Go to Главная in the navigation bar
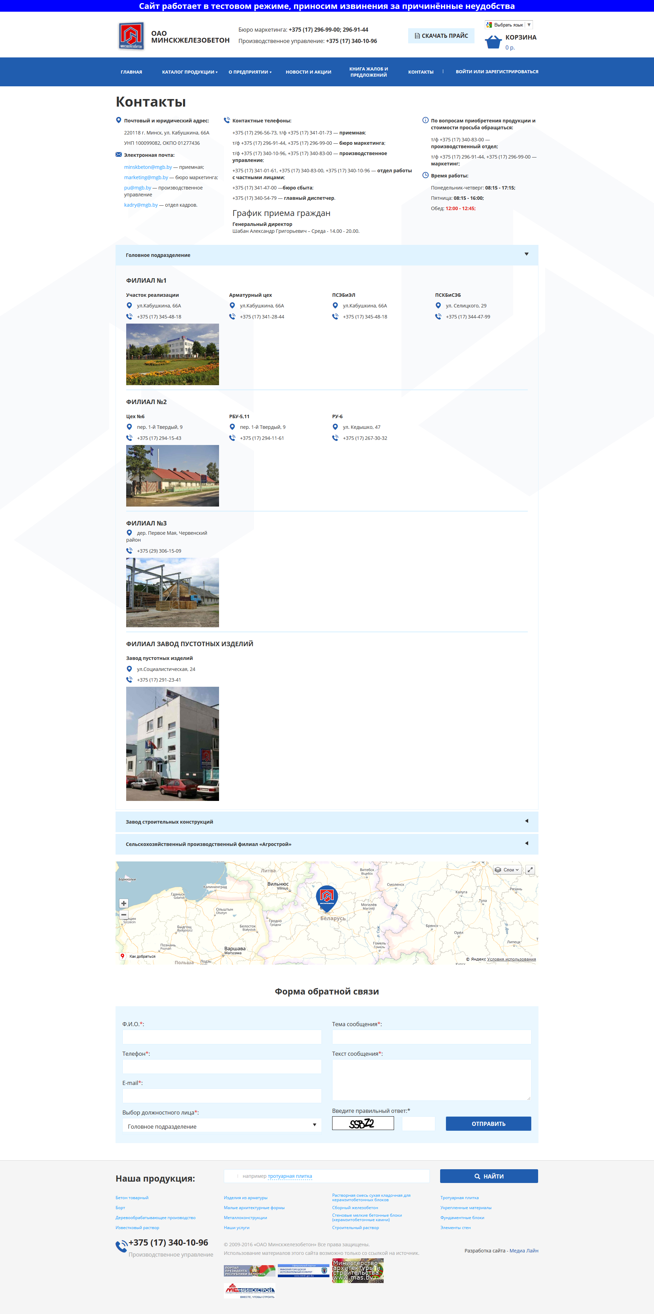Image resolution: width=654 pixels, height=1314 pixels. tap(132, 72)
